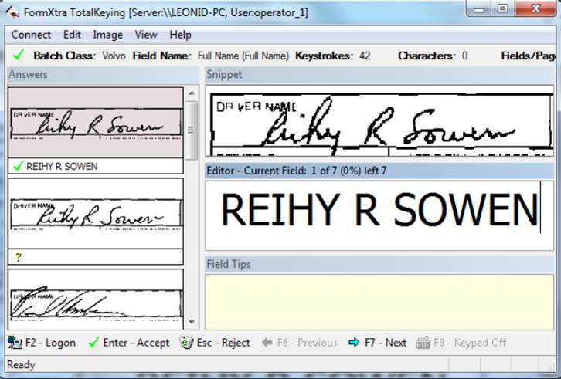Image resolution: width=561 pixels, height=379 pixels.
Task: Click the green Batch Class status checkmark
Action: pos(19,56)
